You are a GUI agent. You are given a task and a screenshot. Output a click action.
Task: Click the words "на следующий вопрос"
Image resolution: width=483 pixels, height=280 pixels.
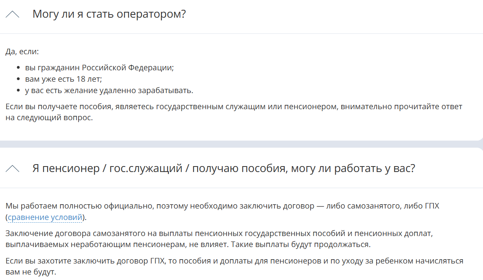pos(49,118)
